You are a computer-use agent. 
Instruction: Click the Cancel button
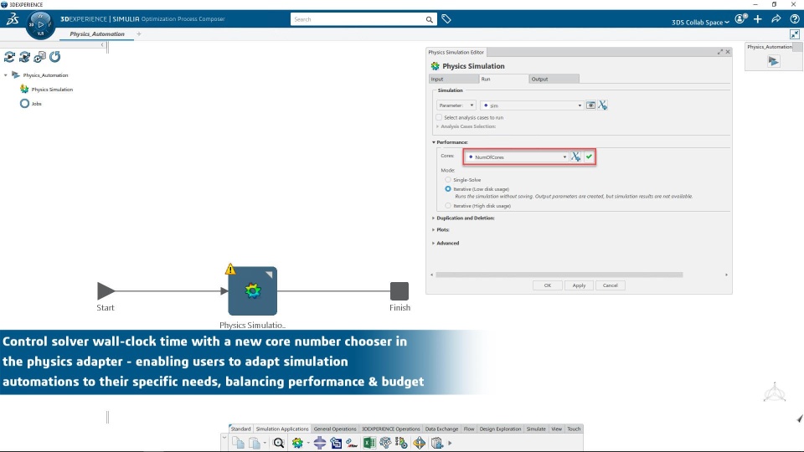(611, 285)
